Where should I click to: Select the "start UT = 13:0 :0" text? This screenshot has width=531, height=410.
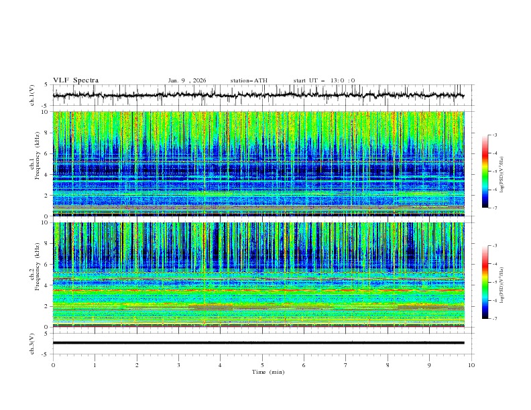click(x=324, y=80)
